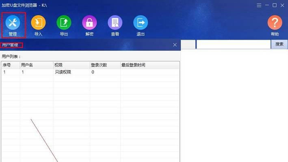This screenshot has width=288, height=162.
Task: Click the 导出 export icon
Action: 64,23
